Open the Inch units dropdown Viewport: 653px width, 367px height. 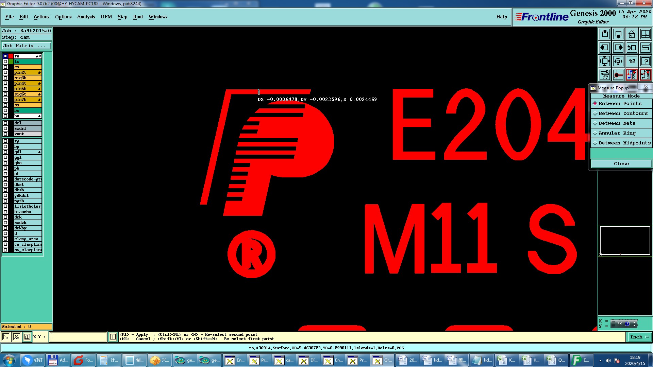tap(639, 337)
